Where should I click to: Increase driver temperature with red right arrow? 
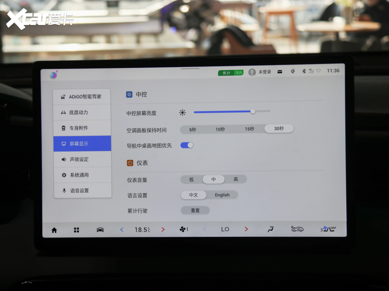pyautogui.click(x=163, y=229)
